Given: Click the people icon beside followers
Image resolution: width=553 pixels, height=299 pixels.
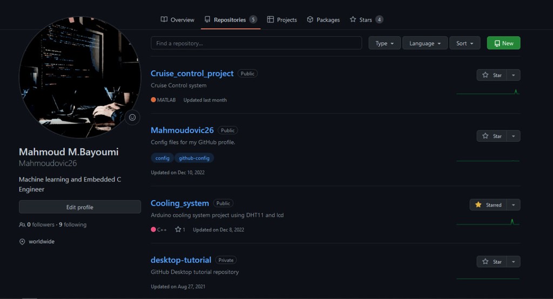Looking at the screenshot, I should click(22, 225).
